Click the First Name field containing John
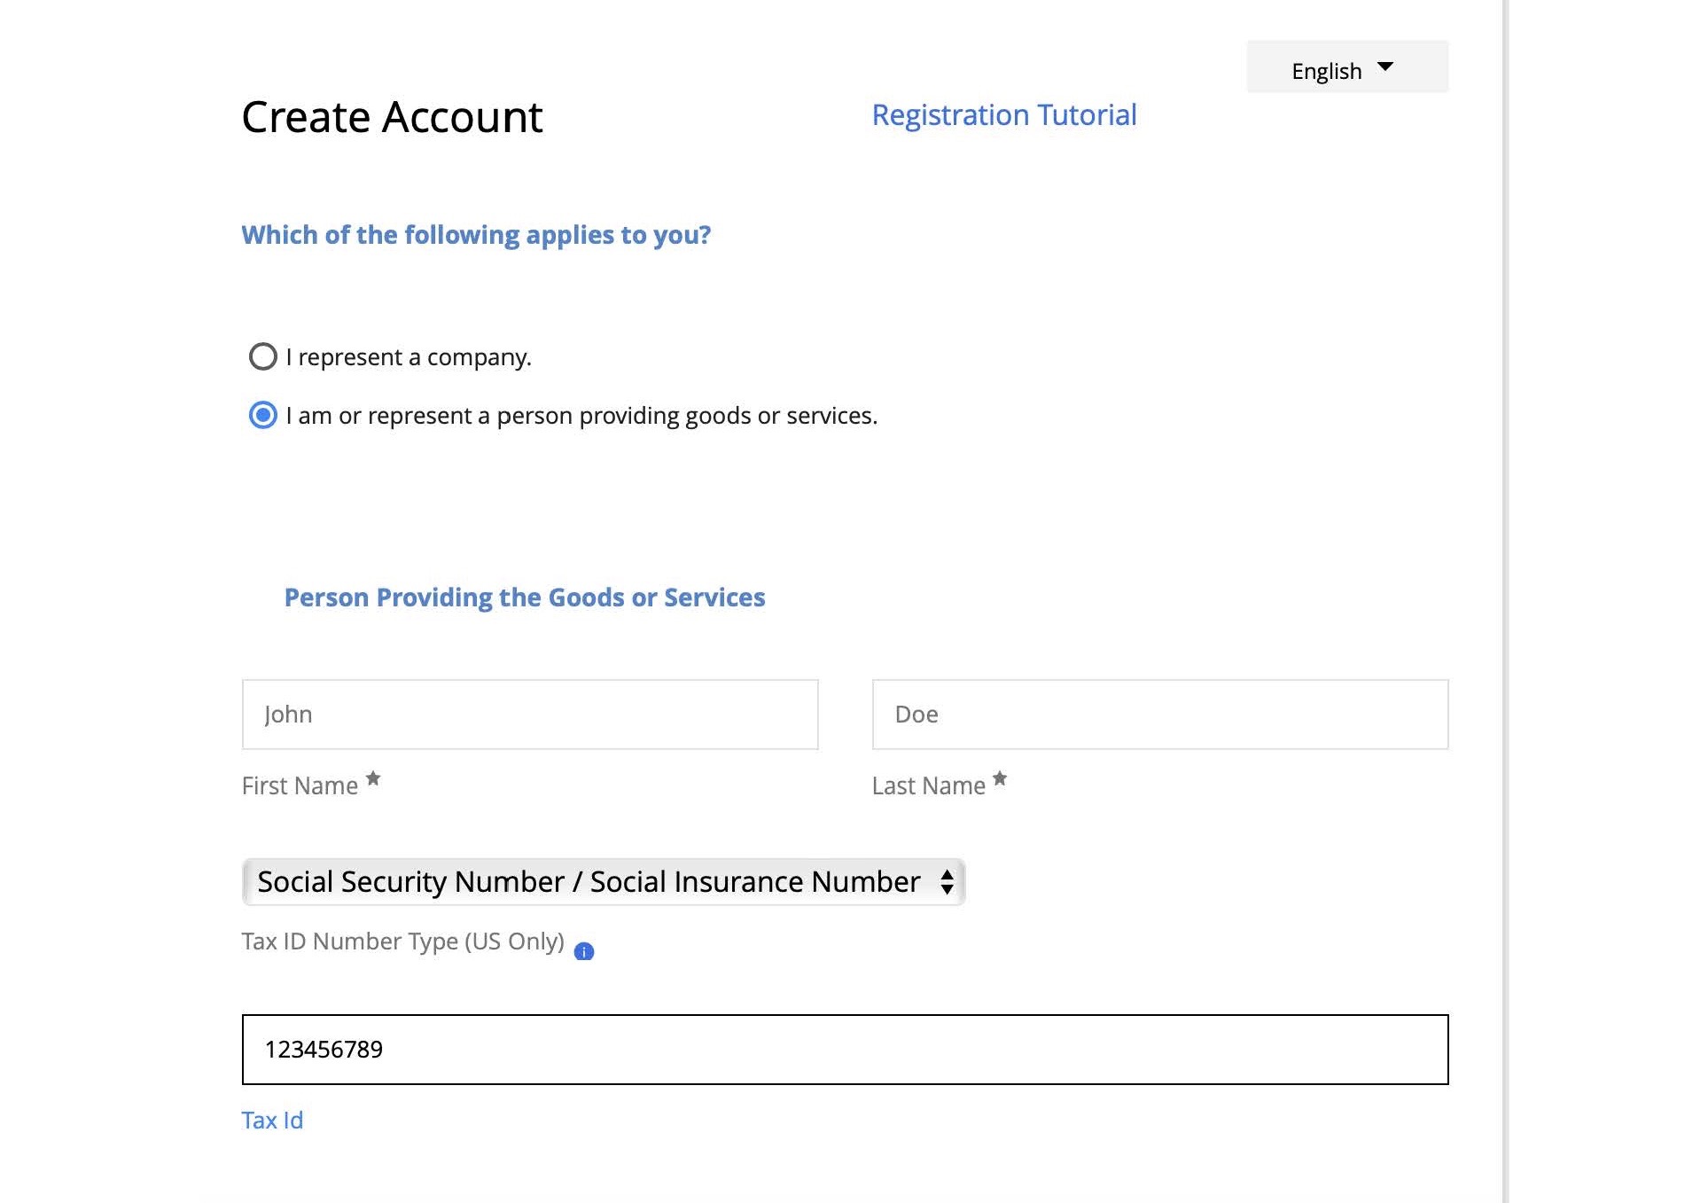This screenshot has width=1708, height=1203. point(530,715)
